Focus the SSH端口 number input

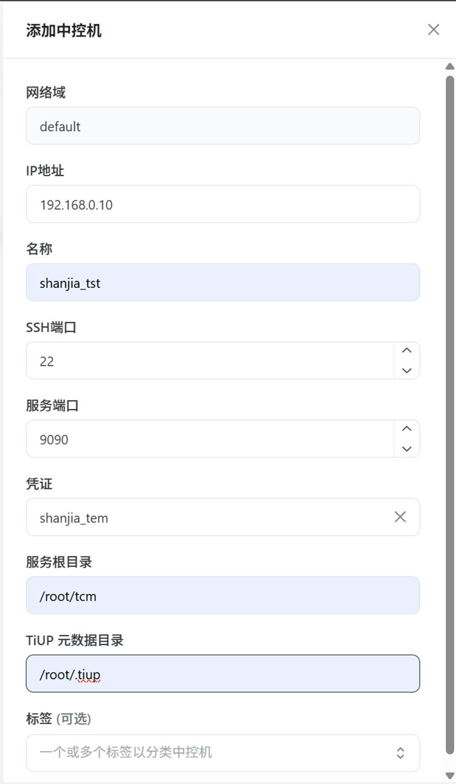coord(209,361)
